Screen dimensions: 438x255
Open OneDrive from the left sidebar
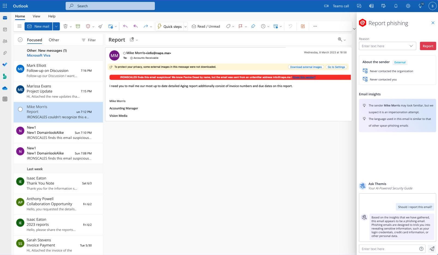(x=5, y=88)
